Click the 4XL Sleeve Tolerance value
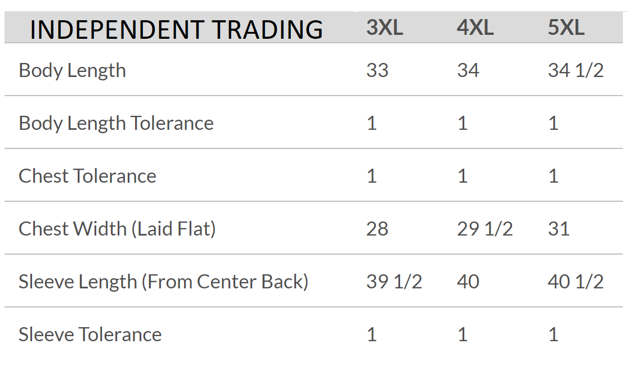628x371 pixels. click(x=462, y=335)
